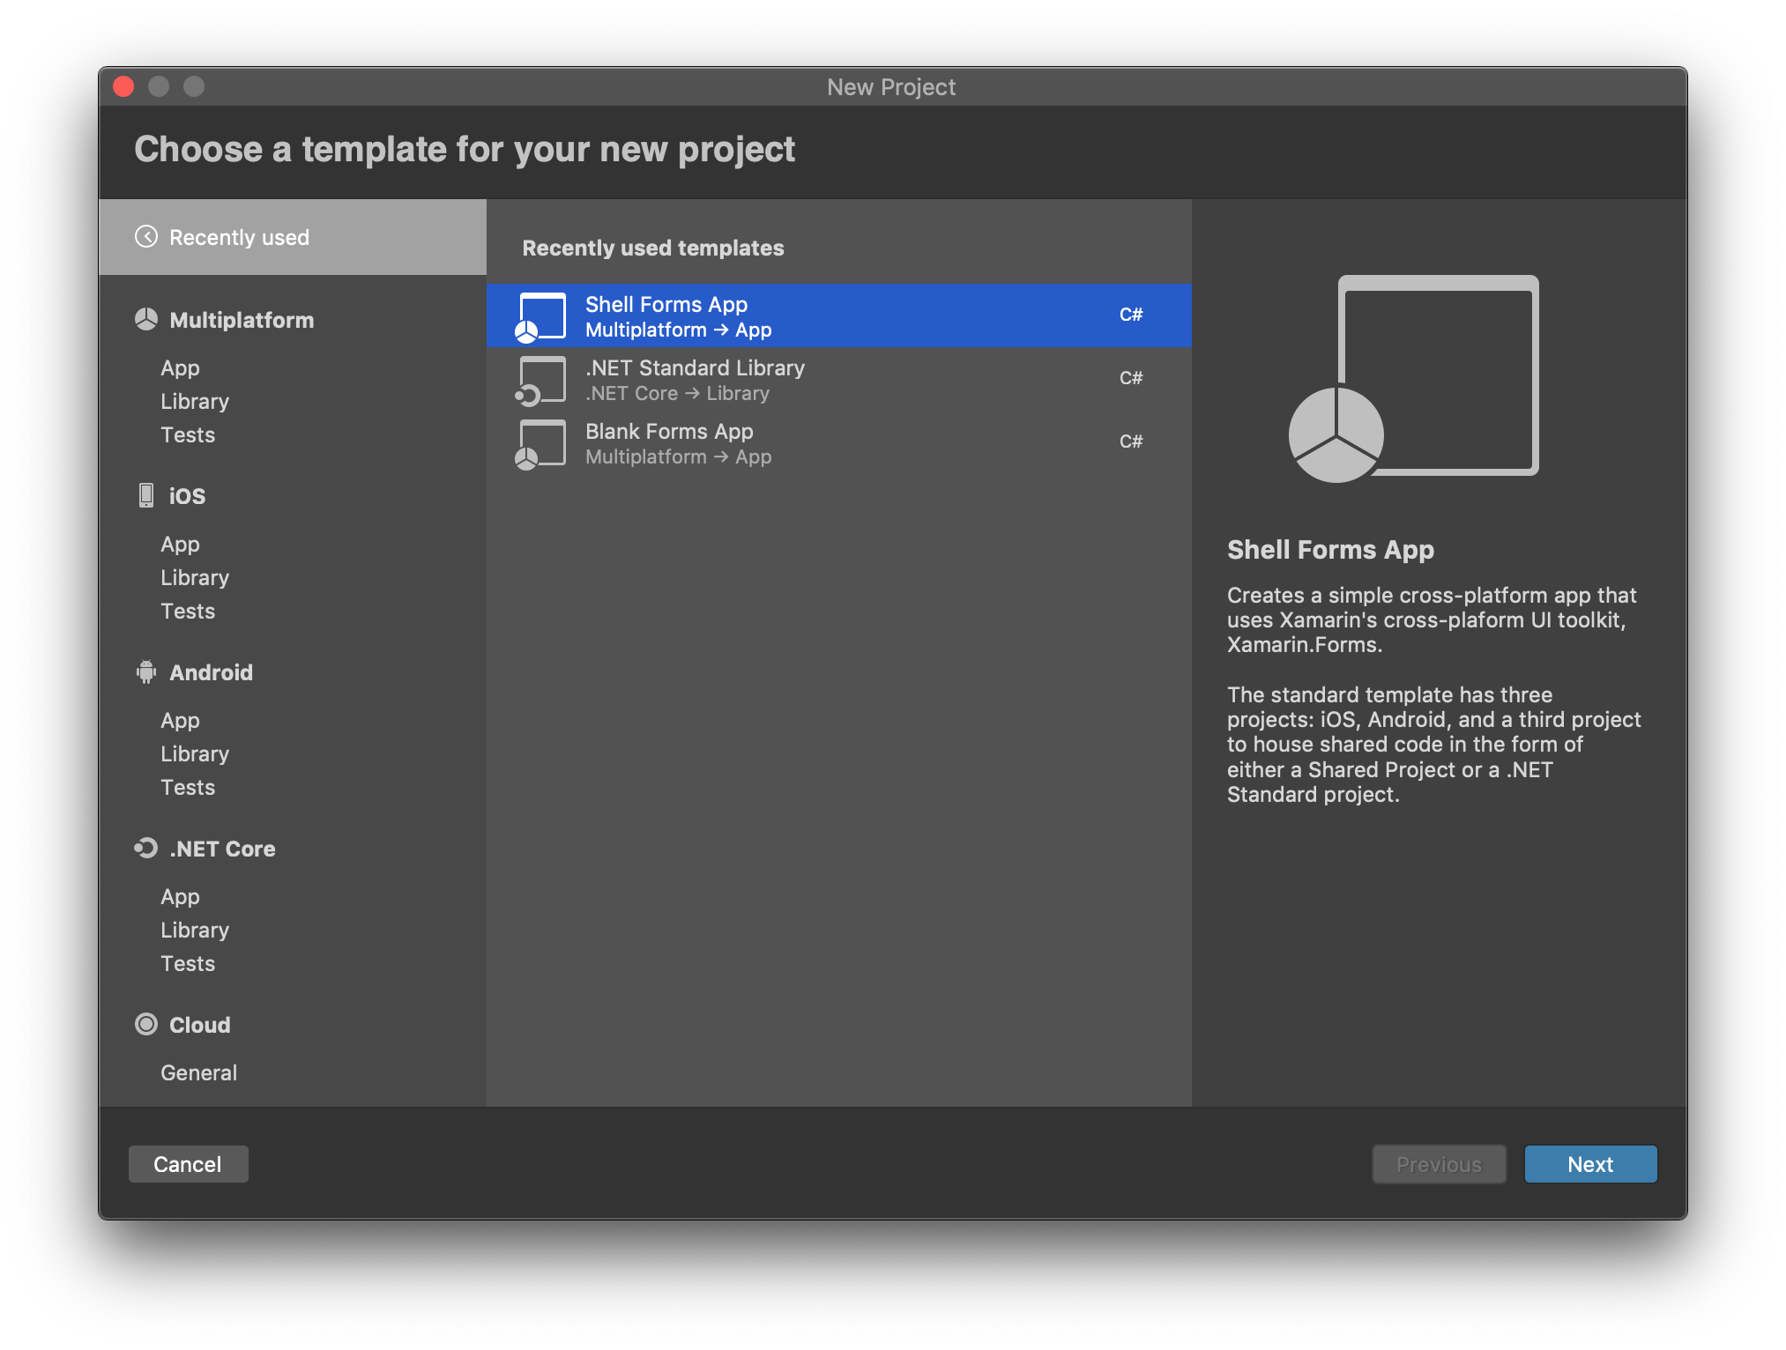Viewport: 1786px width, 1350px height.
Task: Click the Multiplatform category icon
Action: pos(146,320)
